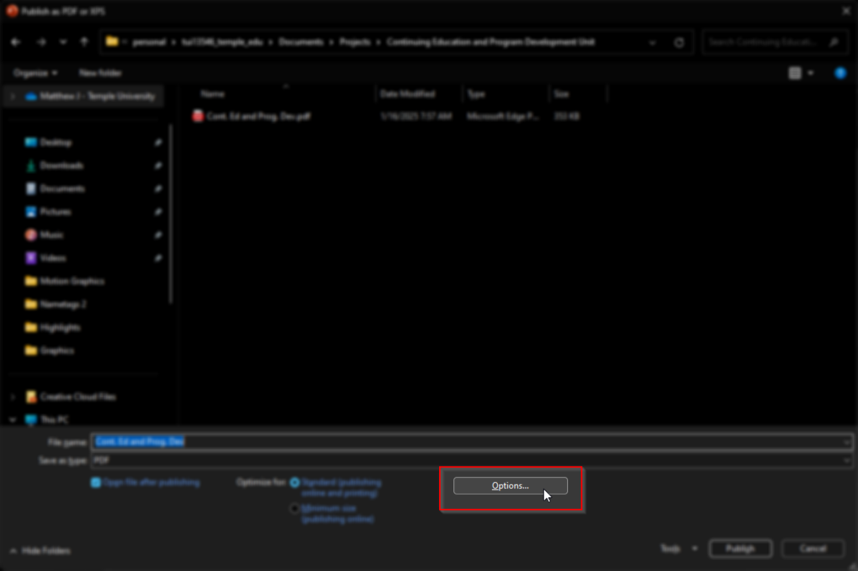Navigate up one folder level
The width and height of the screenshot is (858, 571).
point(82,41)
